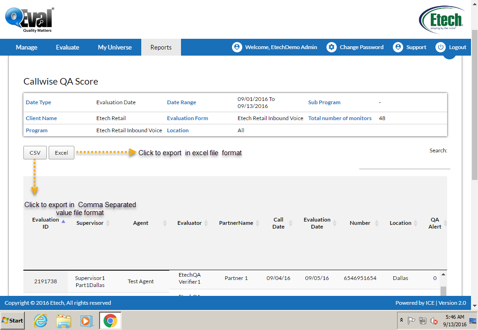This screenshot has height=330, width=478.
Task: Click the gear icon for Change Password
Action: click(x=331, y=47)
